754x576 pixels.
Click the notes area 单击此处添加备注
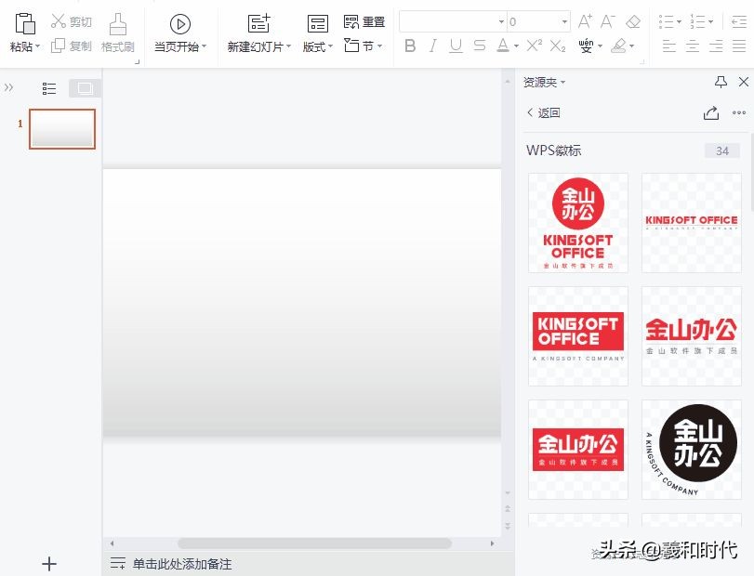182,564
